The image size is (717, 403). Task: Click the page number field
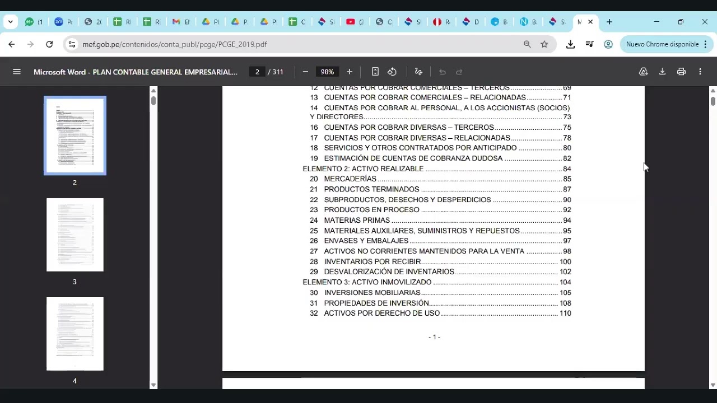pyautogui.click(x=257, y=72)
